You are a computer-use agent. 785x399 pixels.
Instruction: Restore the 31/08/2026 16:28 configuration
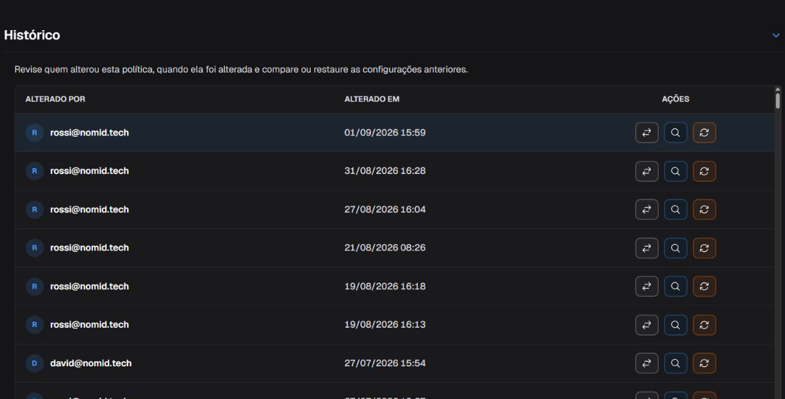click(705, 171)
